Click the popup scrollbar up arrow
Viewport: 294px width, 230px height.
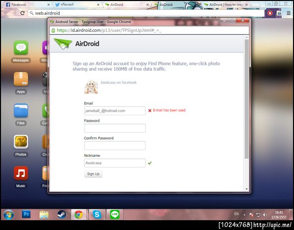tap(246, 38)
